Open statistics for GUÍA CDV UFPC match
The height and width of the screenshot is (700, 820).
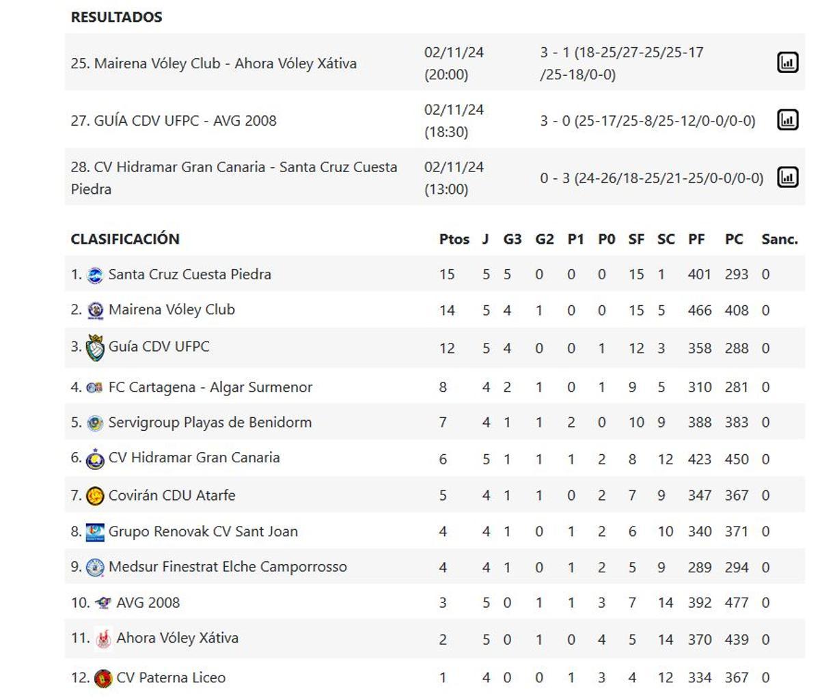787,119
